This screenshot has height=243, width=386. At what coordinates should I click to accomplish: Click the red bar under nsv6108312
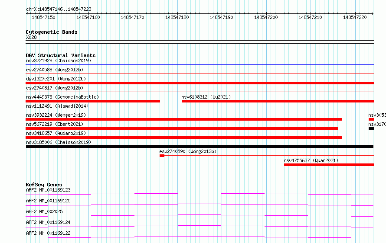(x=278, y=101)
